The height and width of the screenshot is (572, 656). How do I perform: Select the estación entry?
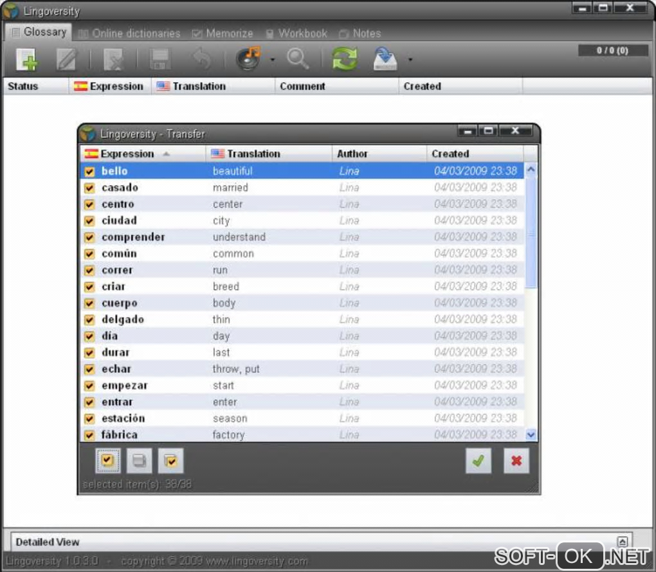302,418
